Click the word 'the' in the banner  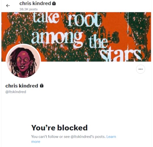(x=98, y=42)
